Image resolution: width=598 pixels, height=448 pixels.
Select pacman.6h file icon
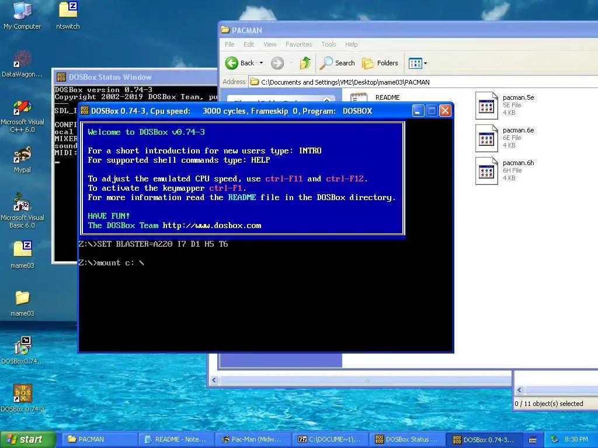tap(486, 171)
